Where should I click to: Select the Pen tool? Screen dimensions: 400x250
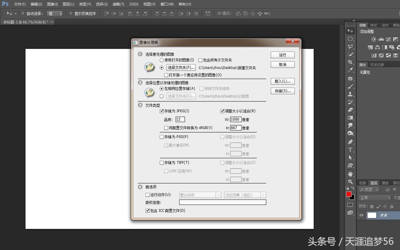pos(350,142)
